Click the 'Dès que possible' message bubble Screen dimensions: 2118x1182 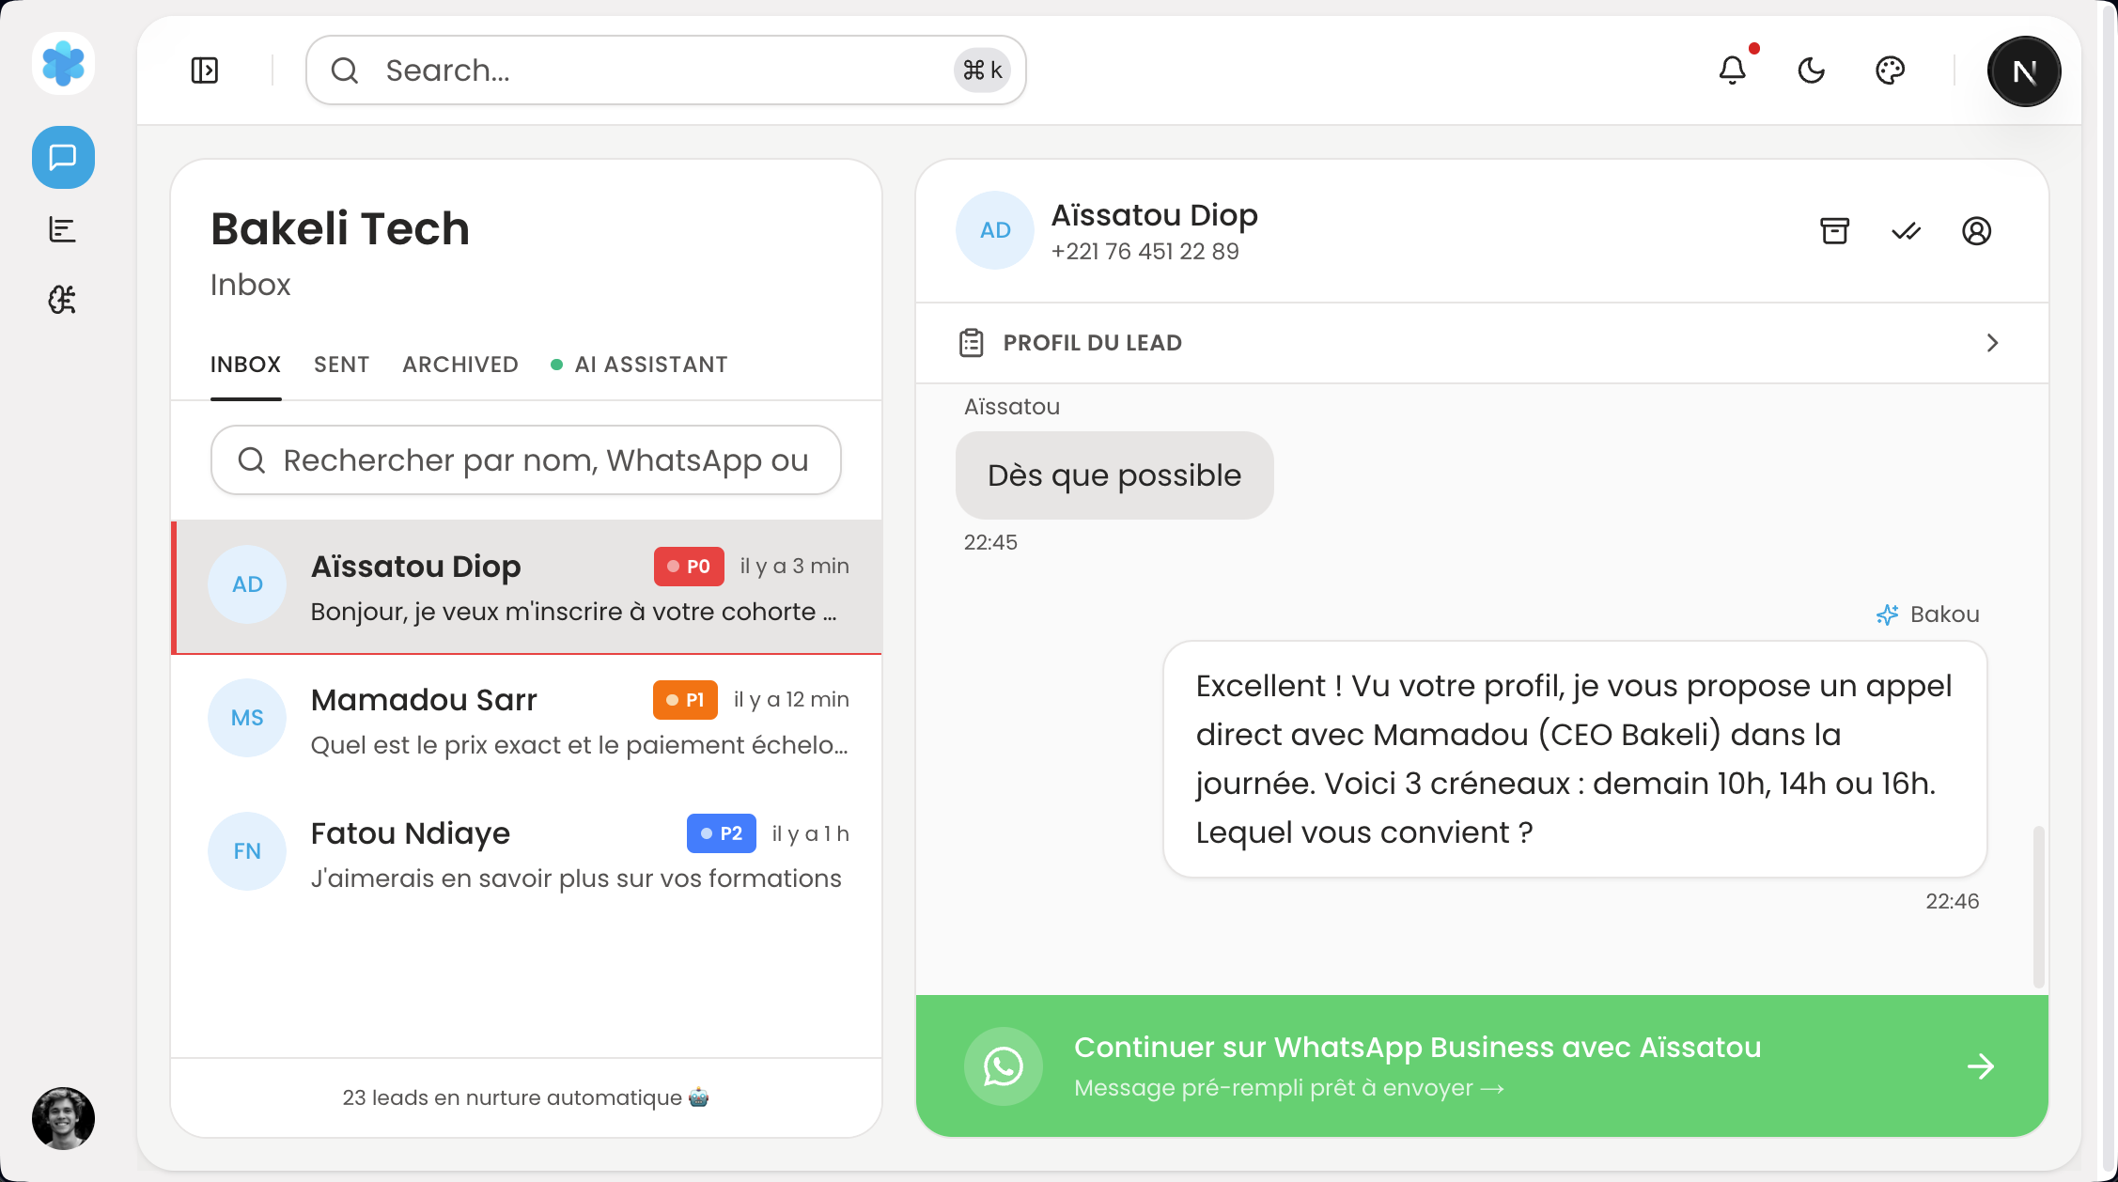(x=1114, y=475)
